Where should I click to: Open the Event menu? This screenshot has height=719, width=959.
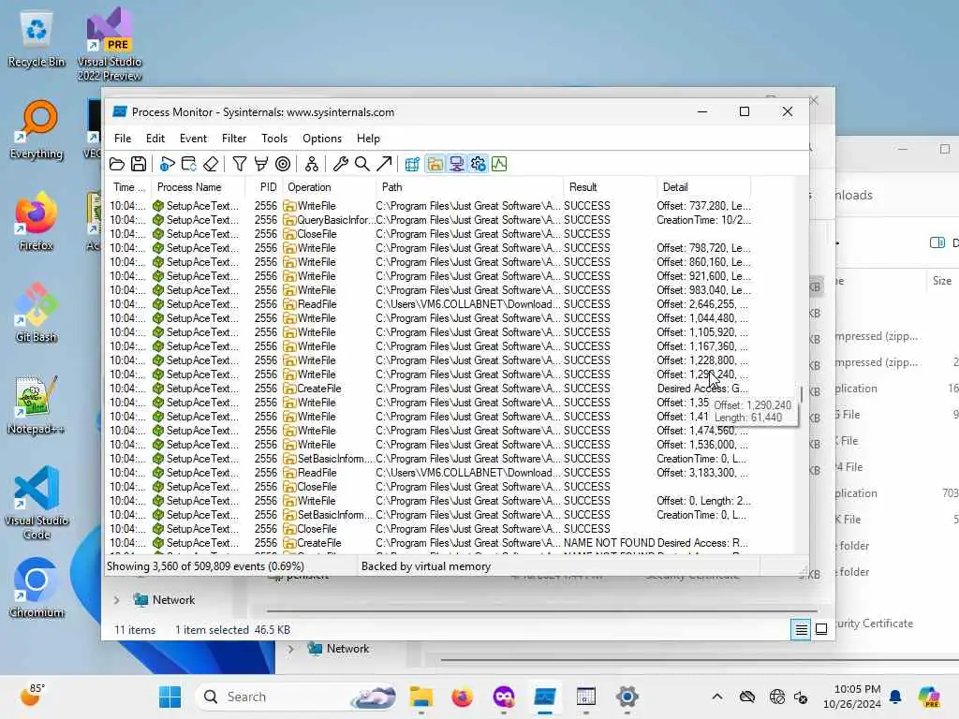(x=193, y=139)
